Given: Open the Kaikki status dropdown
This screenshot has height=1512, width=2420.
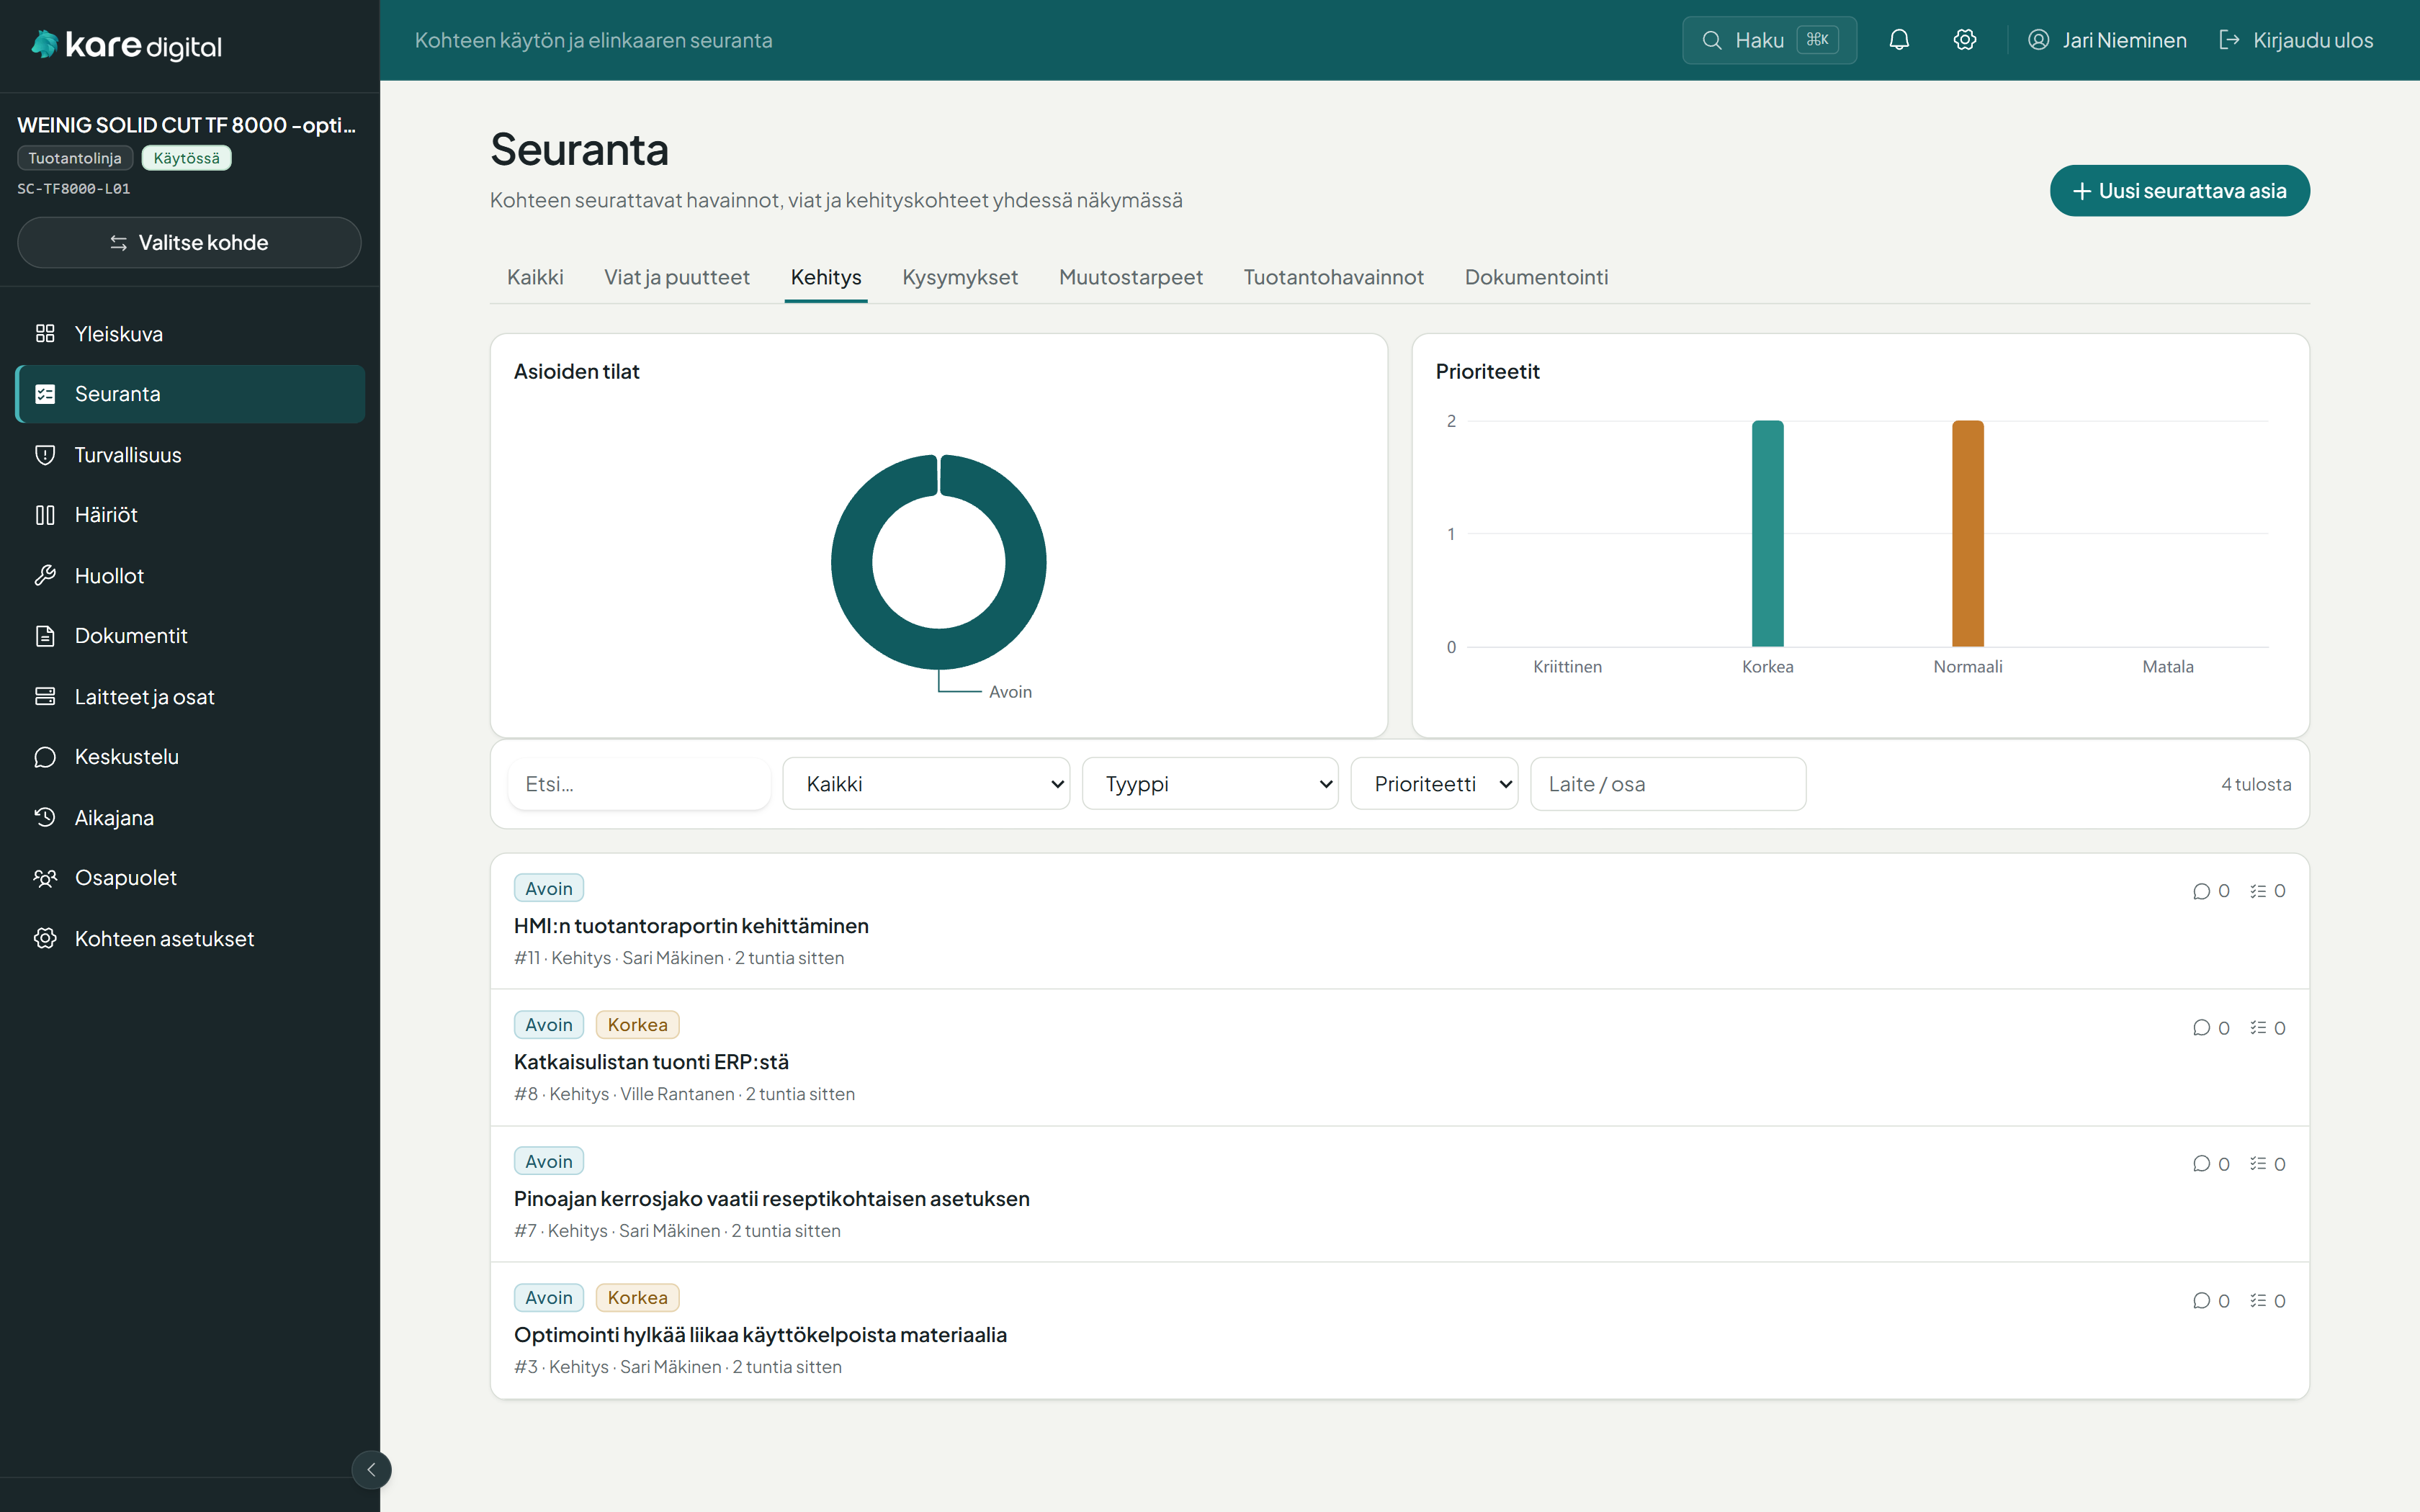Looking at the screenshot, I should [x=926, y=784].
